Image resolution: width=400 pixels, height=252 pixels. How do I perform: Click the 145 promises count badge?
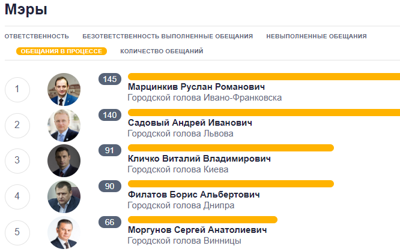tap(110, 79)
